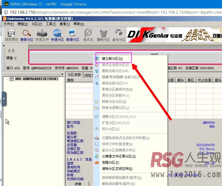Expand the noVNC side control handle
Viewport: 222px width, 186px height.
click(4, 99)
